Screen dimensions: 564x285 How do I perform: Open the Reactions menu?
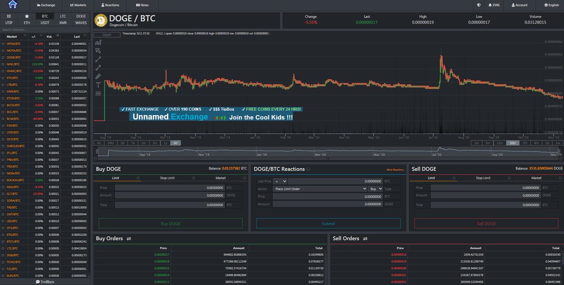click(x=110, y=5)
